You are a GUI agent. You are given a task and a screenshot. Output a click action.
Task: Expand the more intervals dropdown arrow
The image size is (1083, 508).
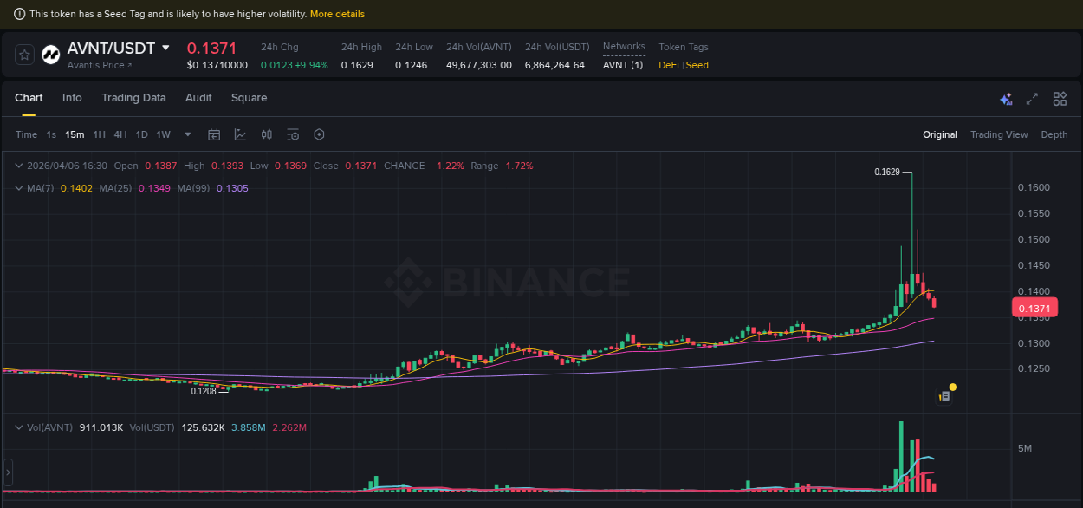188,134
